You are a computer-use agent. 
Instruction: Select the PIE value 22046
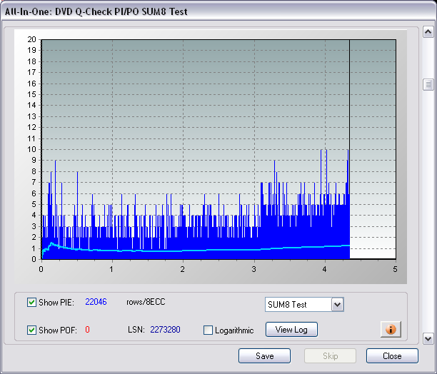[96, 302]
